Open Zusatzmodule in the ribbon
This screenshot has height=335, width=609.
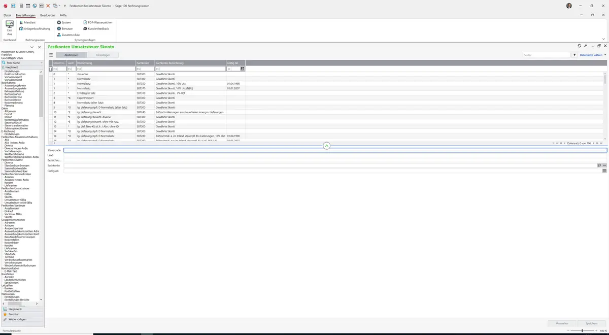tap(69, 35)
